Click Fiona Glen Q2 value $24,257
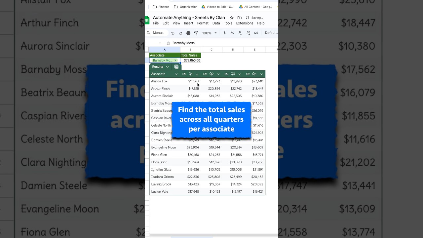Screen dimensions: 423x238 214,155
